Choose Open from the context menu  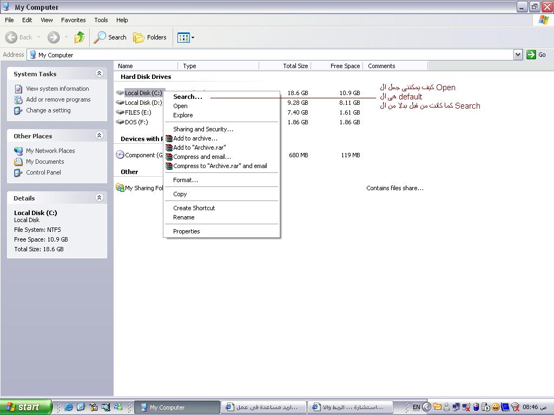pos(180,106)
